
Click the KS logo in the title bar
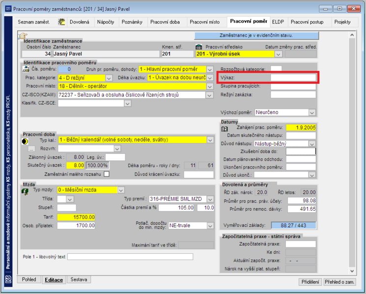(x=8, y=9)
